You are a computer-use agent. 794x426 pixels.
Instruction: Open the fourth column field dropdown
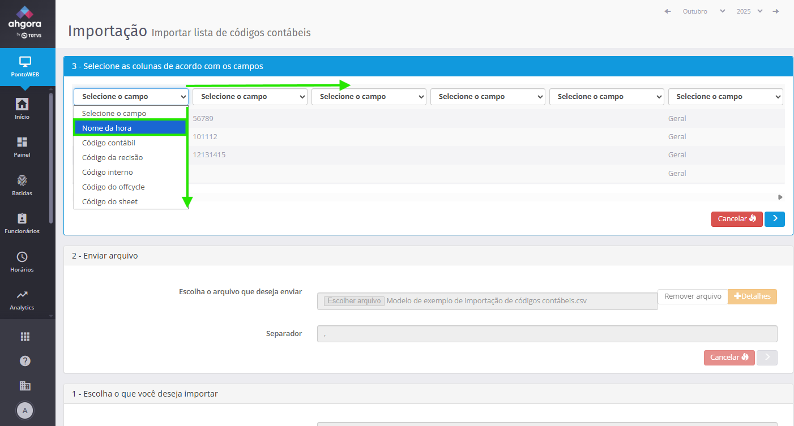pos(488,97)
